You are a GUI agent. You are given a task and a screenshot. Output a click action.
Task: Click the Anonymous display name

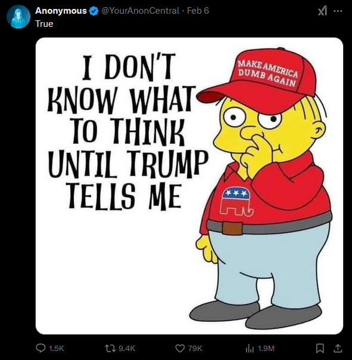[x=61, y=11]
